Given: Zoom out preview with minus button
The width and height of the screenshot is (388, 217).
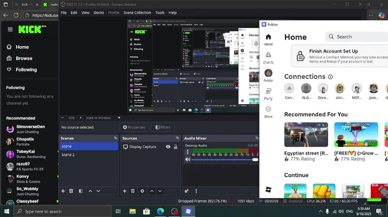Looking at the screenshot, I should [63, 118].
